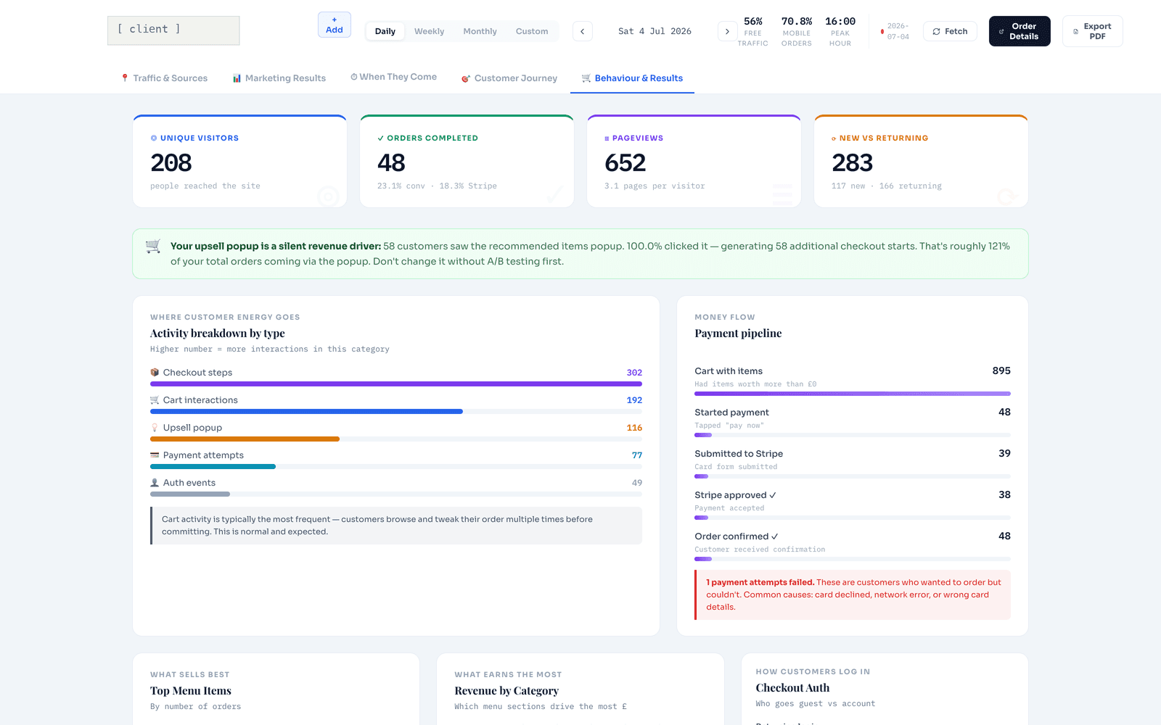Switch to Weekly range
Viewport: 1161px width, 725px height.
click(429, 31)
